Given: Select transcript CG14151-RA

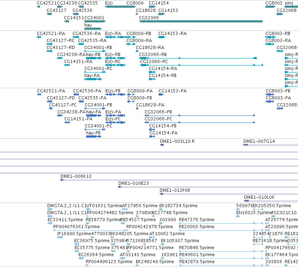Looking at the screenshot, I should [78, 62].
